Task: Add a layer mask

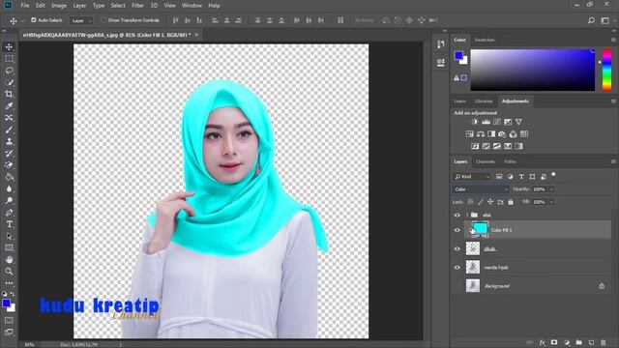Action: tap(554, 342)
